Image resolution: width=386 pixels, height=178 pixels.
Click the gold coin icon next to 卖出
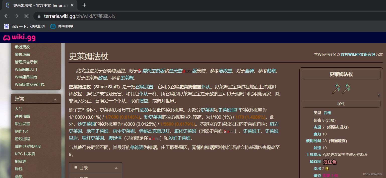(x=327, y=169)
